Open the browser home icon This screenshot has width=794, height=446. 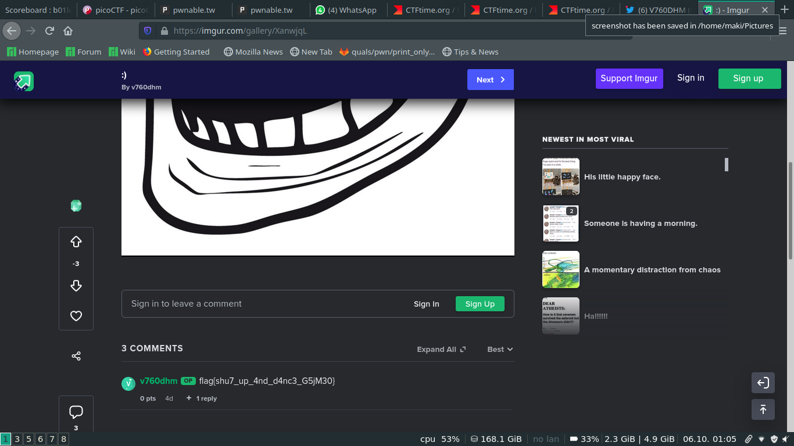coord(68,31)
